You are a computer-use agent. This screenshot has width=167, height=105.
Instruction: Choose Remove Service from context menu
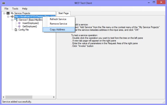click(x=59, y=24)
